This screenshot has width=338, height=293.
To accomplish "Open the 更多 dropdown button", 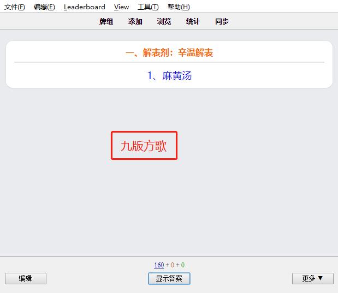I will pyautogui.click(x=312, y=279).
